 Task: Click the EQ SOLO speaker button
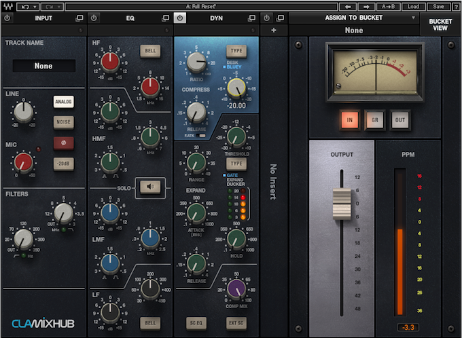click(150, 187)
